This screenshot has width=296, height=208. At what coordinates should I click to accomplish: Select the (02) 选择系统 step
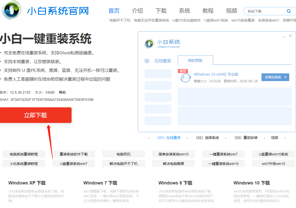pos(207,138)
